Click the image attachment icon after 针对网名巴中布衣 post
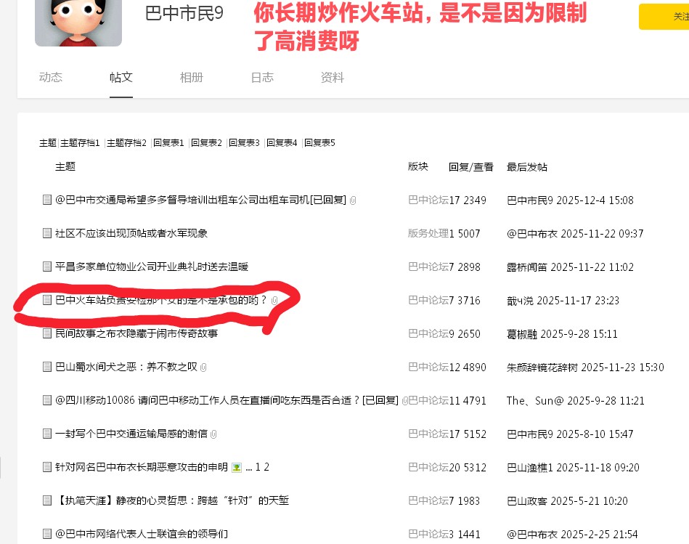 [236, 467]
